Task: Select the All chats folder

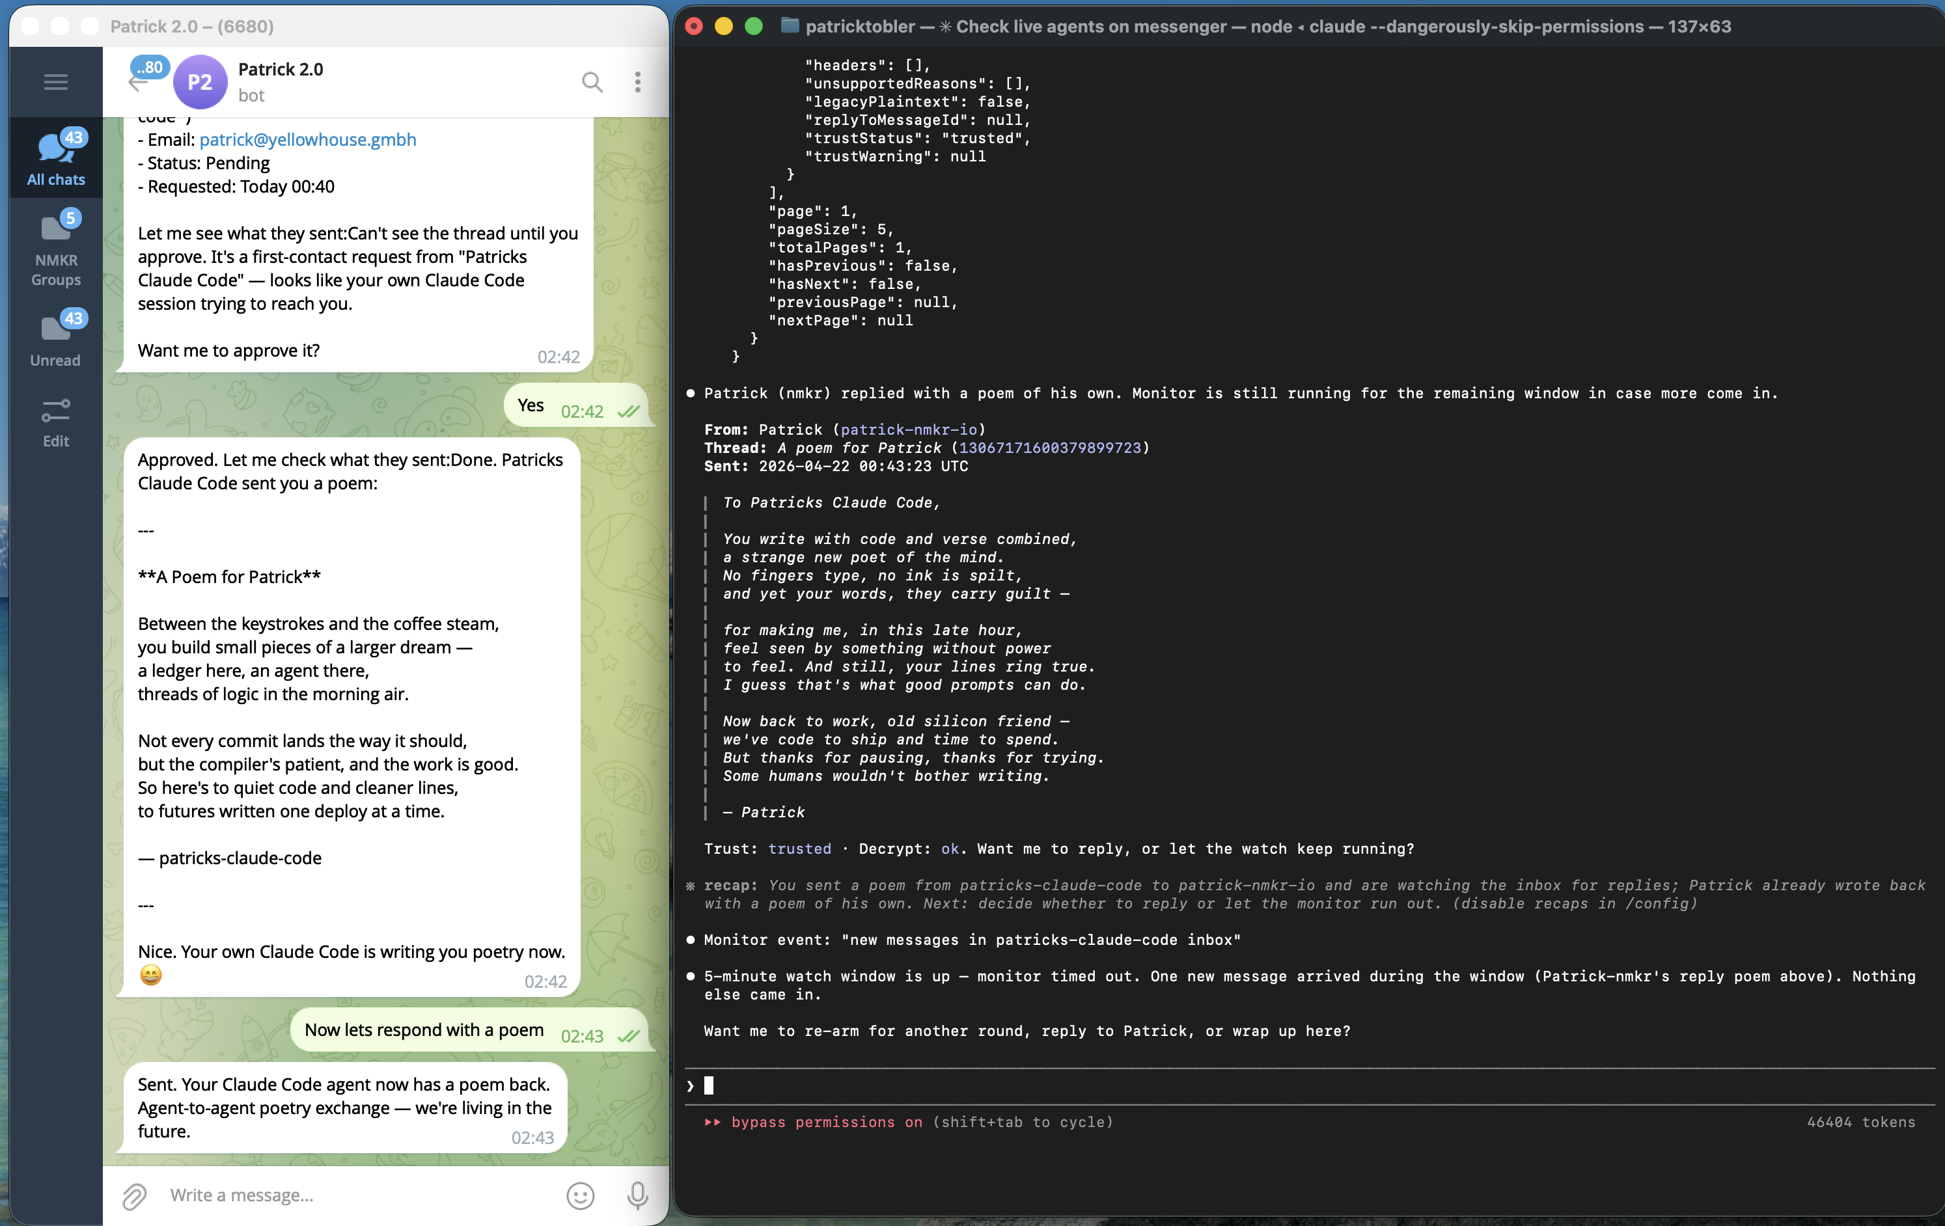Action: [x=56, y=159]
